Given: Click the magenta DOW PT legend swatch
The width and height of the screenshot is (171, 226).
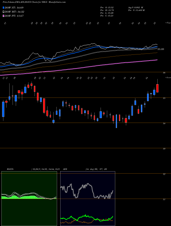Looking at the screenshot, I should click(4, 16).
